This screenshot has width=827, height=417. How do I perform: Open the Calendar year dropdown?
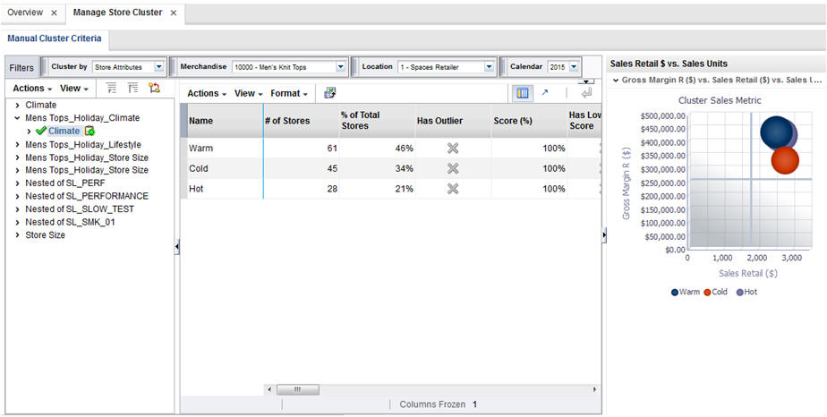(574, 67)
